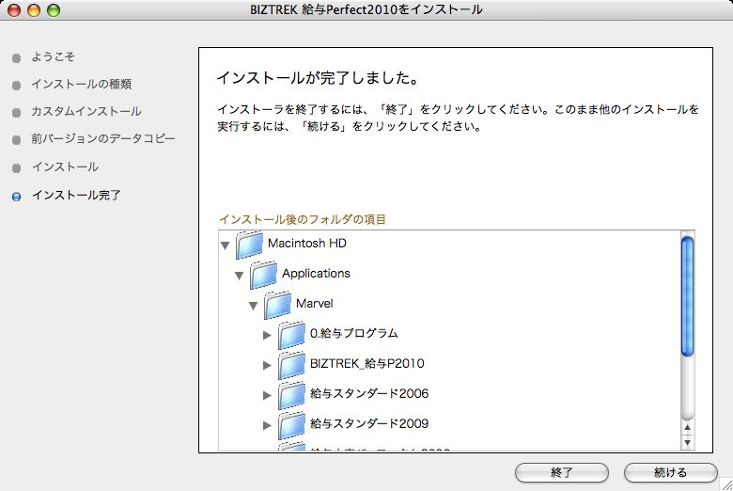The image size is (733, 491).
Task: Select the 0.給与プログラム row text
Action: (354, 333)
